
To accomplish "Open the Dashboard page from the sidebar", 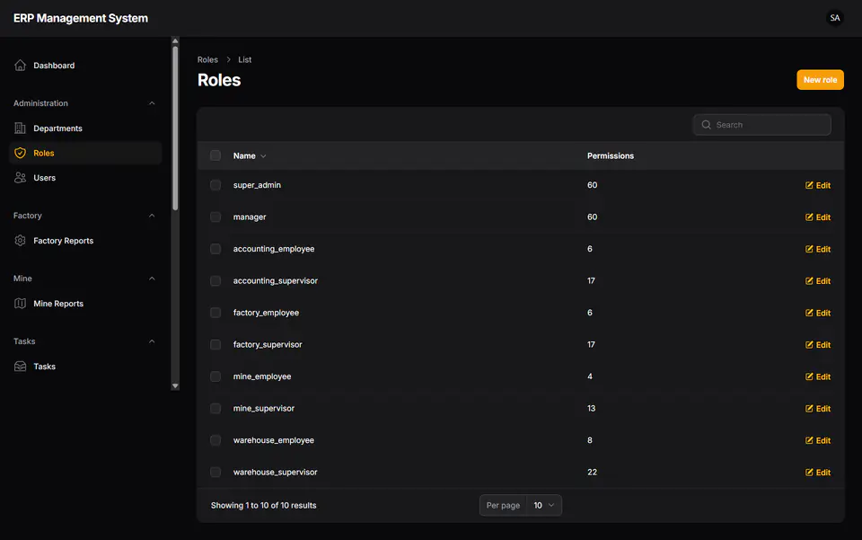I will (x=85, y=66).
